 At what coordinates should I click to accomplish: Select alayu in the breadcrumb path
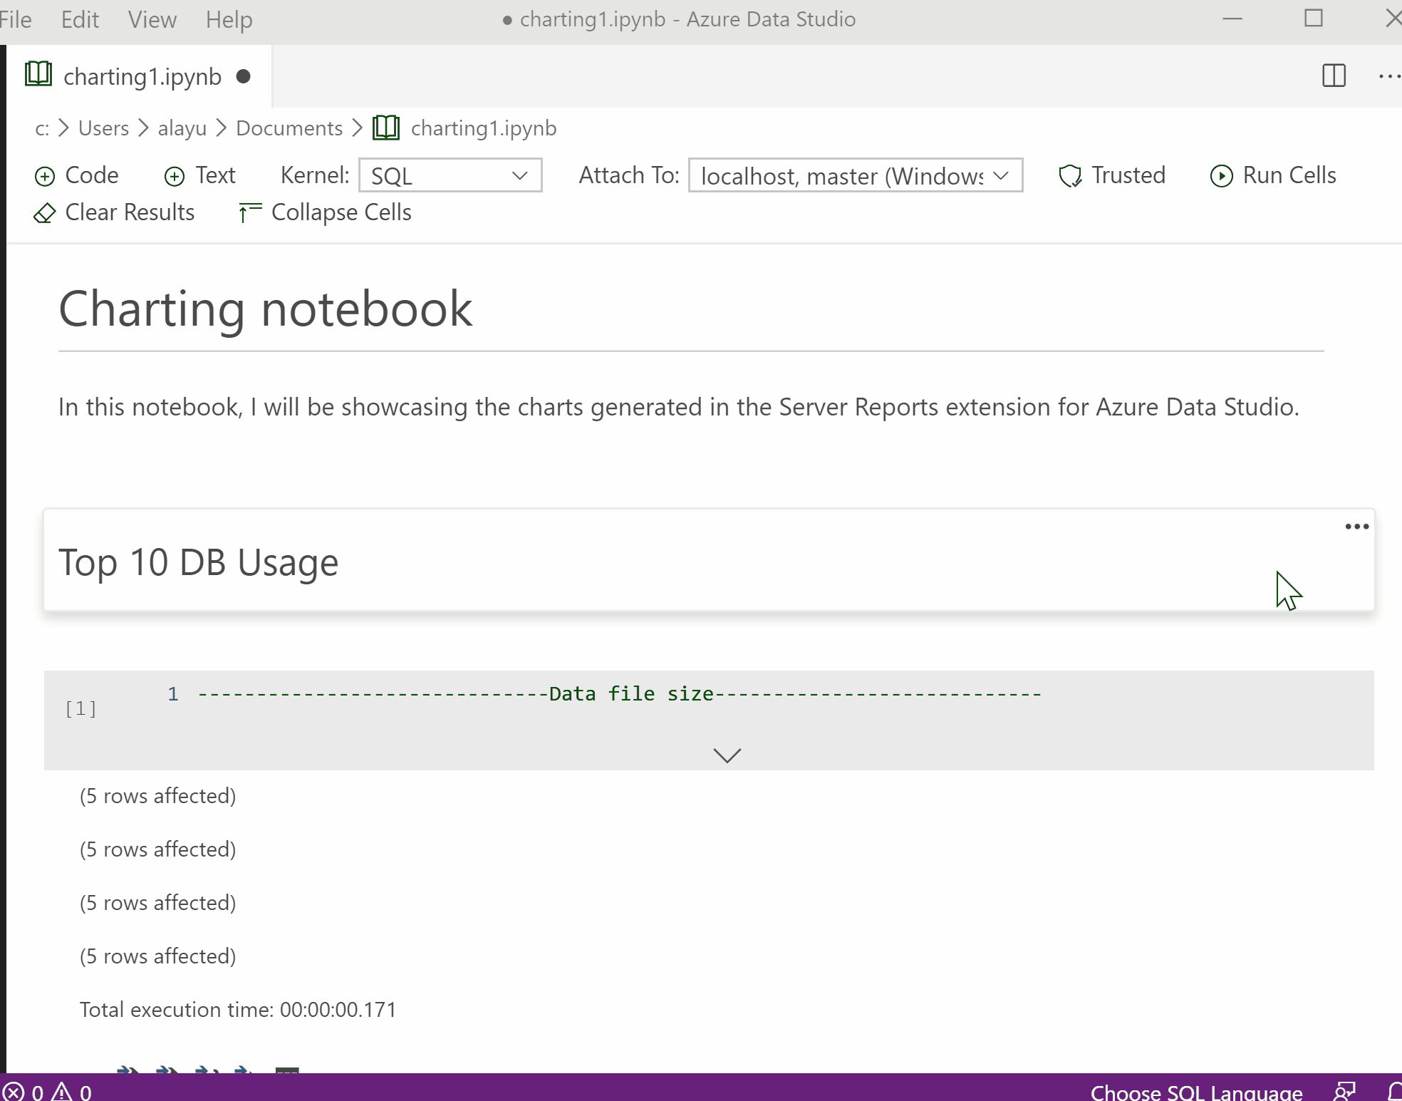coord(182,128)
